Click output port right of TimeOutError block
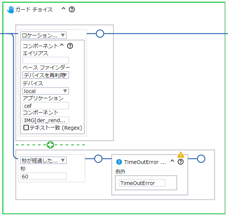 click(x=201, y=159)
